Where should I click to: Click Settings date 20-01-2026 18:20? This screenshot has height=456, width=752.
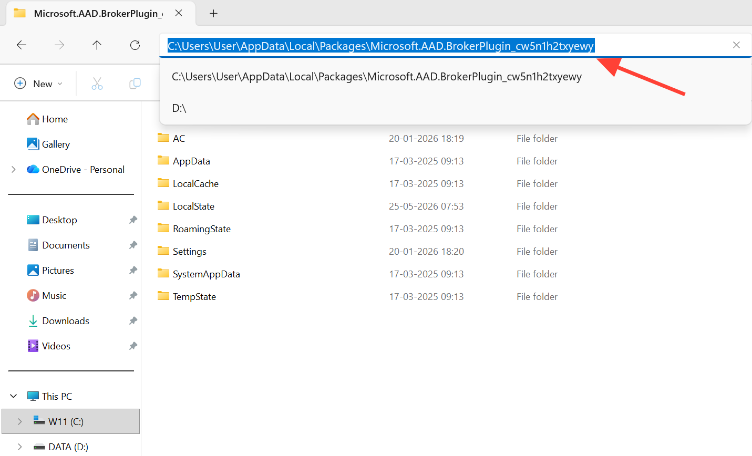click(426, 252)
